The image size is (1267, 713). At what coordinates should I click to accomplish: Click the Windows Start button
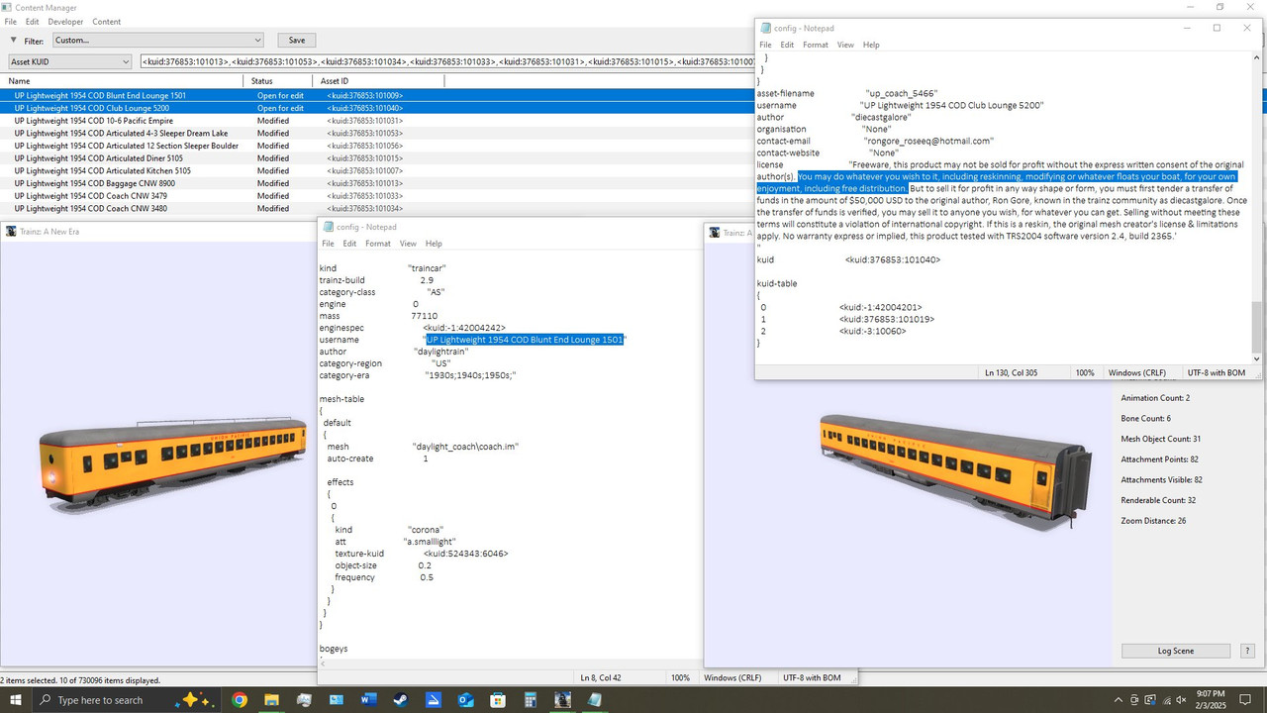[x=16, y=700]
